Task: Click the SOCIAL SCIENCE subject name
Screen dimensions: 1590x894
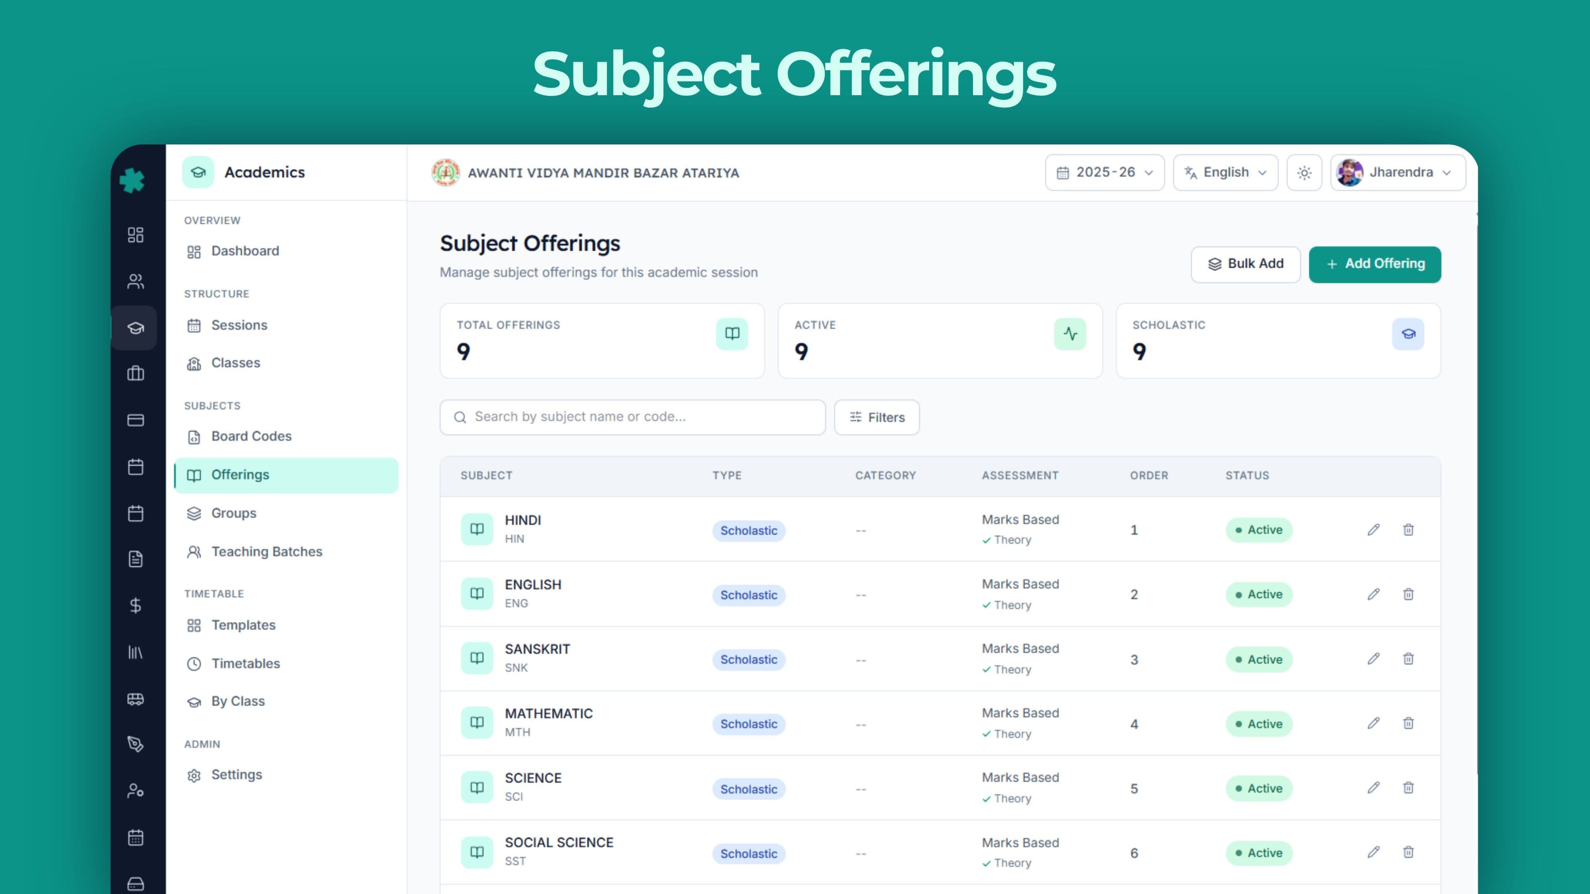Action: pos(559,843)
